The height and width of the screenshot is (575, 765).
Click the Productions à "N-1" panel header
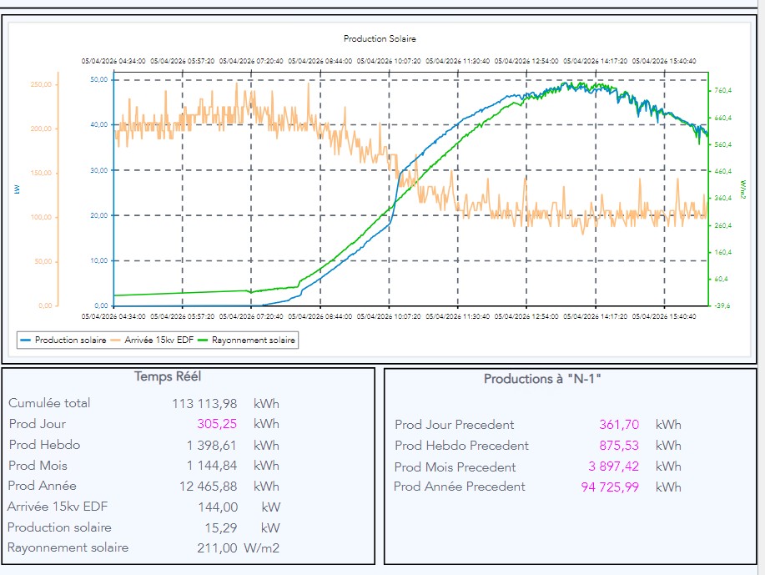[543, 379]
